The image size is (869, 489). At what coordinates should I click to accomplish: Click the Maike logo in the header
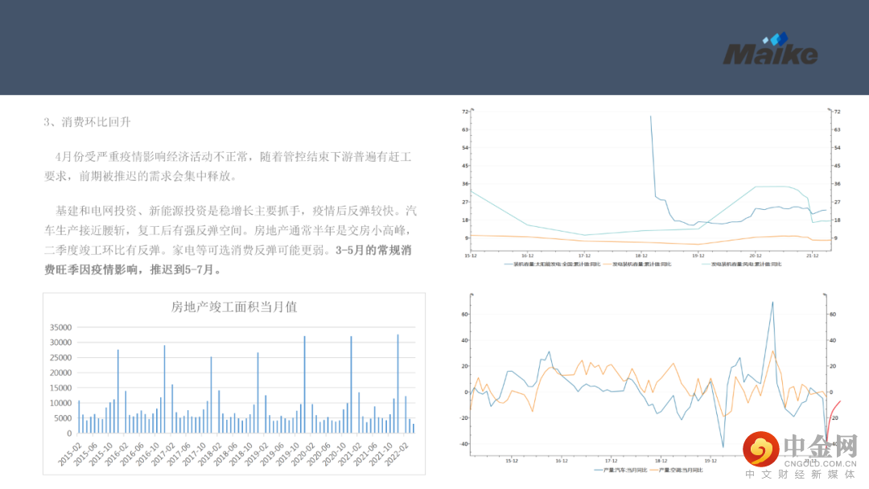point(769,54)
